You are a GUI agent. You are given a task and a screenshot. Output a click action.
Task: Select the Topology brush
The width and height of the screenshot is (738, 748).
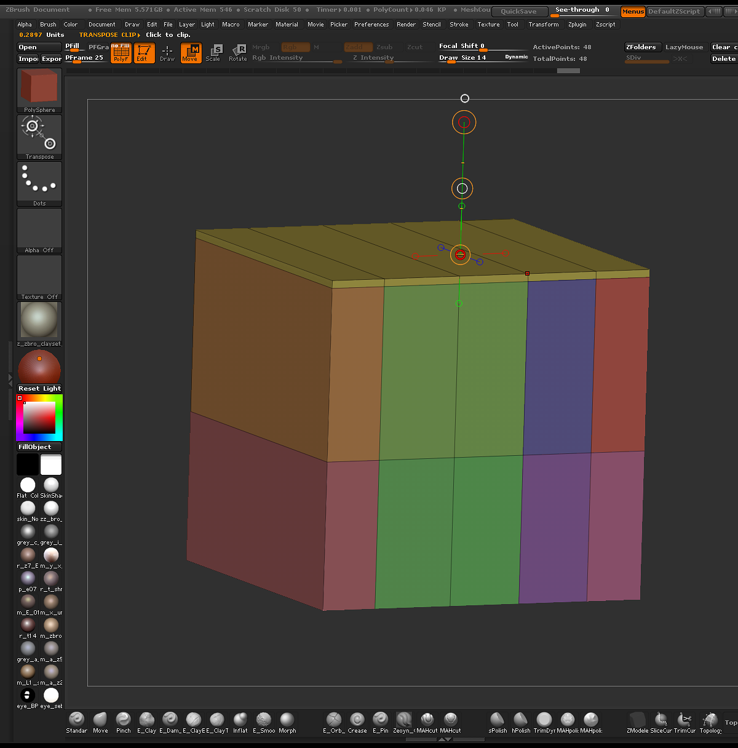(x=710, y=723)
